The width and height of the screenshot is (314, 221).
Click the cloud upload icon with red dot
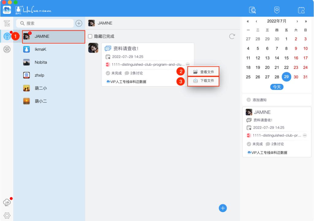point(6,203)
